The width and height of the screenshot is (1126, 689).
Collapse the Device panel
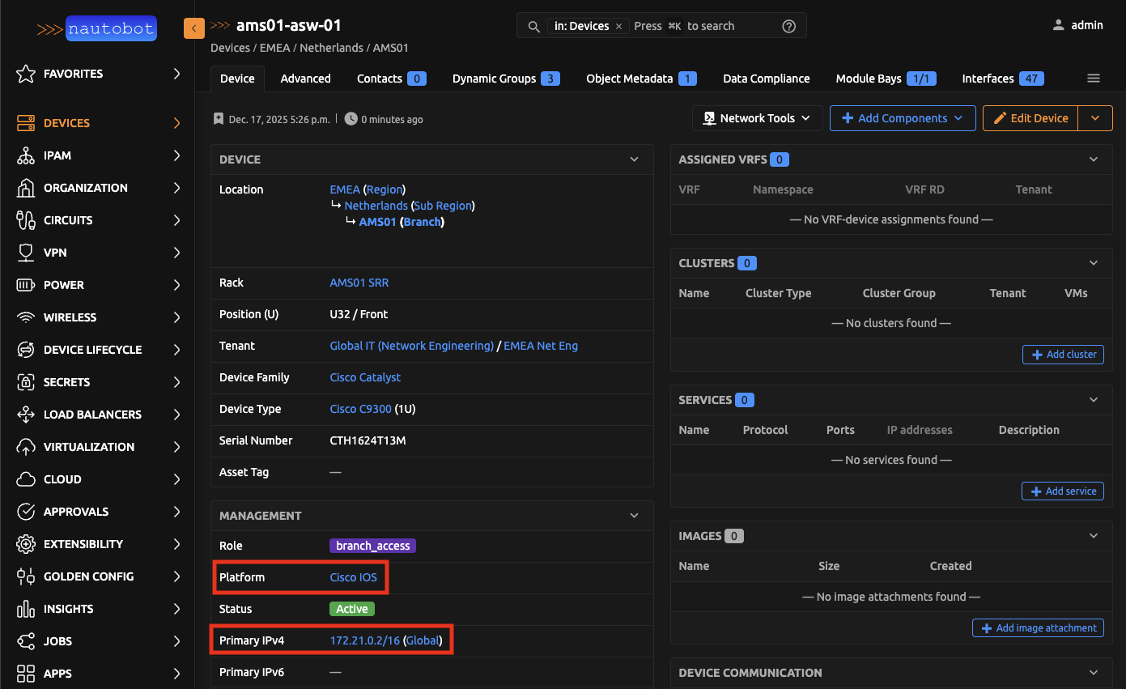(634, 159)
